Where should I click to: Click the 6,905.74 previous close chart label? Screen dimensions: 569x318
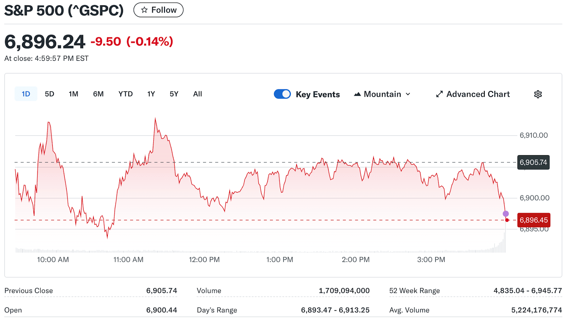(x=533, y=162)
